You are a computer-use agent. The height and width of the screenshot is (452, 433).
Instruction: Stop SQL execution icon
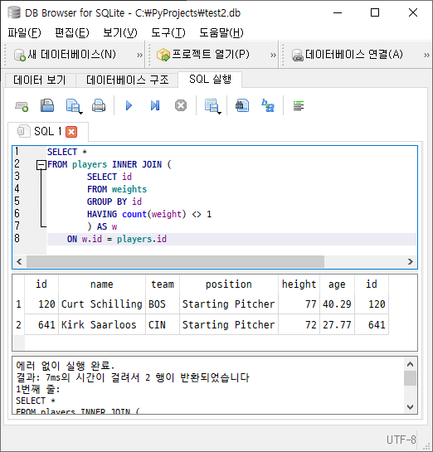(181, 106)
